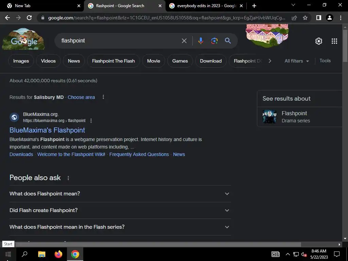348x261 pixels.
Task: Select the Movie filter chip
Action: coord(154,61)
